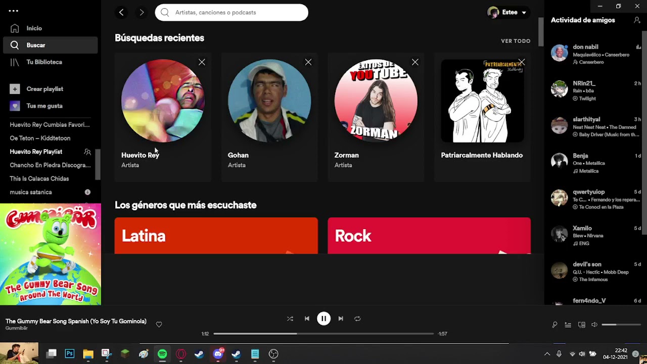Seek within the song progress bar

point(323,334)
